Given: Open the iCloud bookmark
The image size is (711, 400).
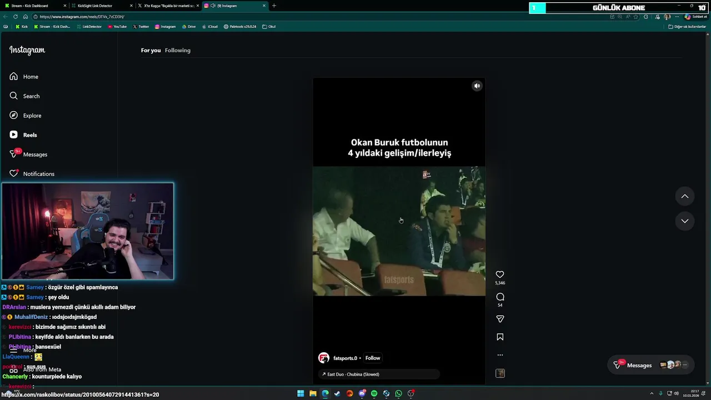Looking at the screenshot, I should 209,27.
